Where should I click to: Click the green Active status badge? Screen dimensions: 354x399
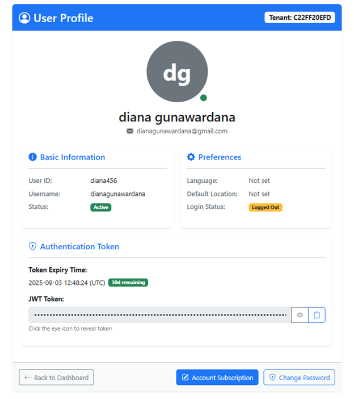pyautogui.click(x=101, y=207)
